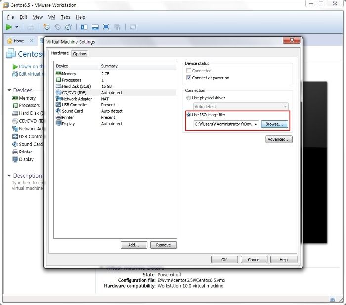Click the description text area in main window
The image size is (346, 305).
click(x=28, y=186)
